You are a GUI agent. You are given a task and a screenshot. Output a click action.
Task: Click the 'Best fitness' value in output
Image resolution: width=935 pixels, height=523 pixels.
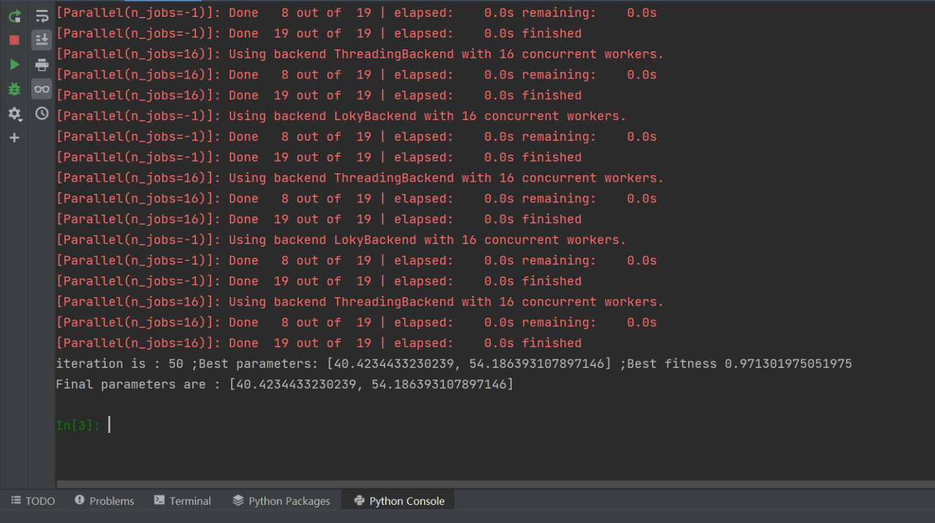pyautogui.click(x=788, y=363)
